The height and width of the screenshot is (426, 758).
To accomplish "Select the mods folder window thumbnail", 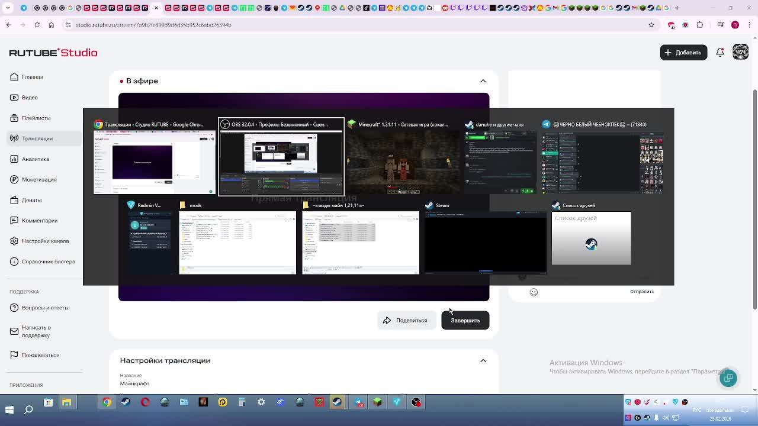I will (237, 237).
